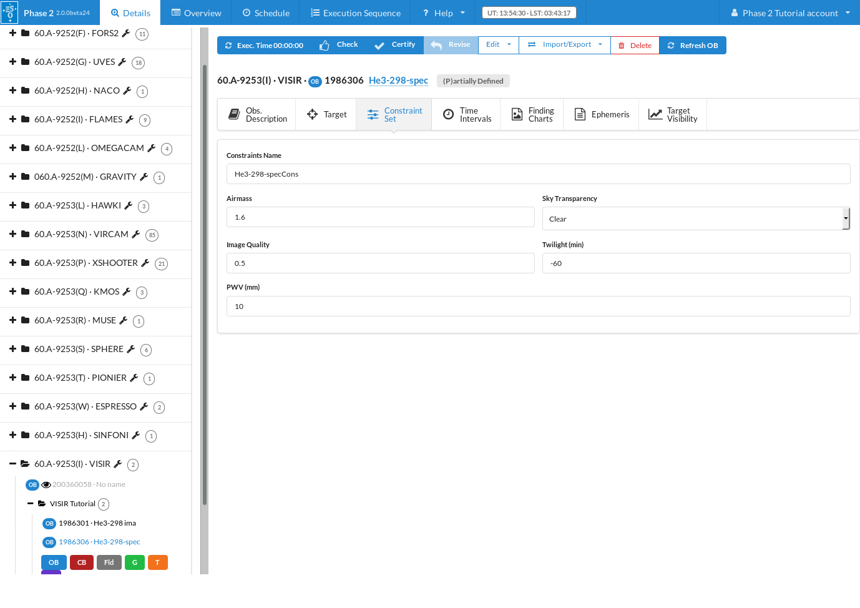Viewport: 860px width, 608px height.
Task: Collapse the 60.A-9253(I) VISIR run
Action: click(x=12, y=464)
